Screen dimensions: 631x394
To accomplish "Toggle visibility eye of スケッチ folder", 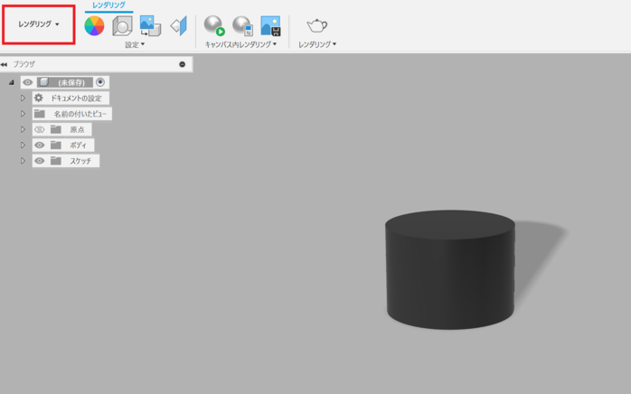I will (40, 161).
